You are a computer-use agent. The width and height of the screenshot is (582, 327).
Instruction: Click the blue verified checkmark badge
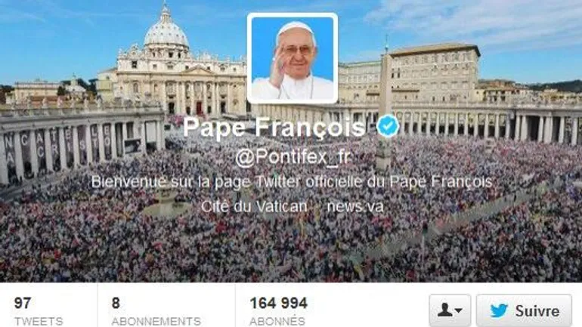coord(388,126)
